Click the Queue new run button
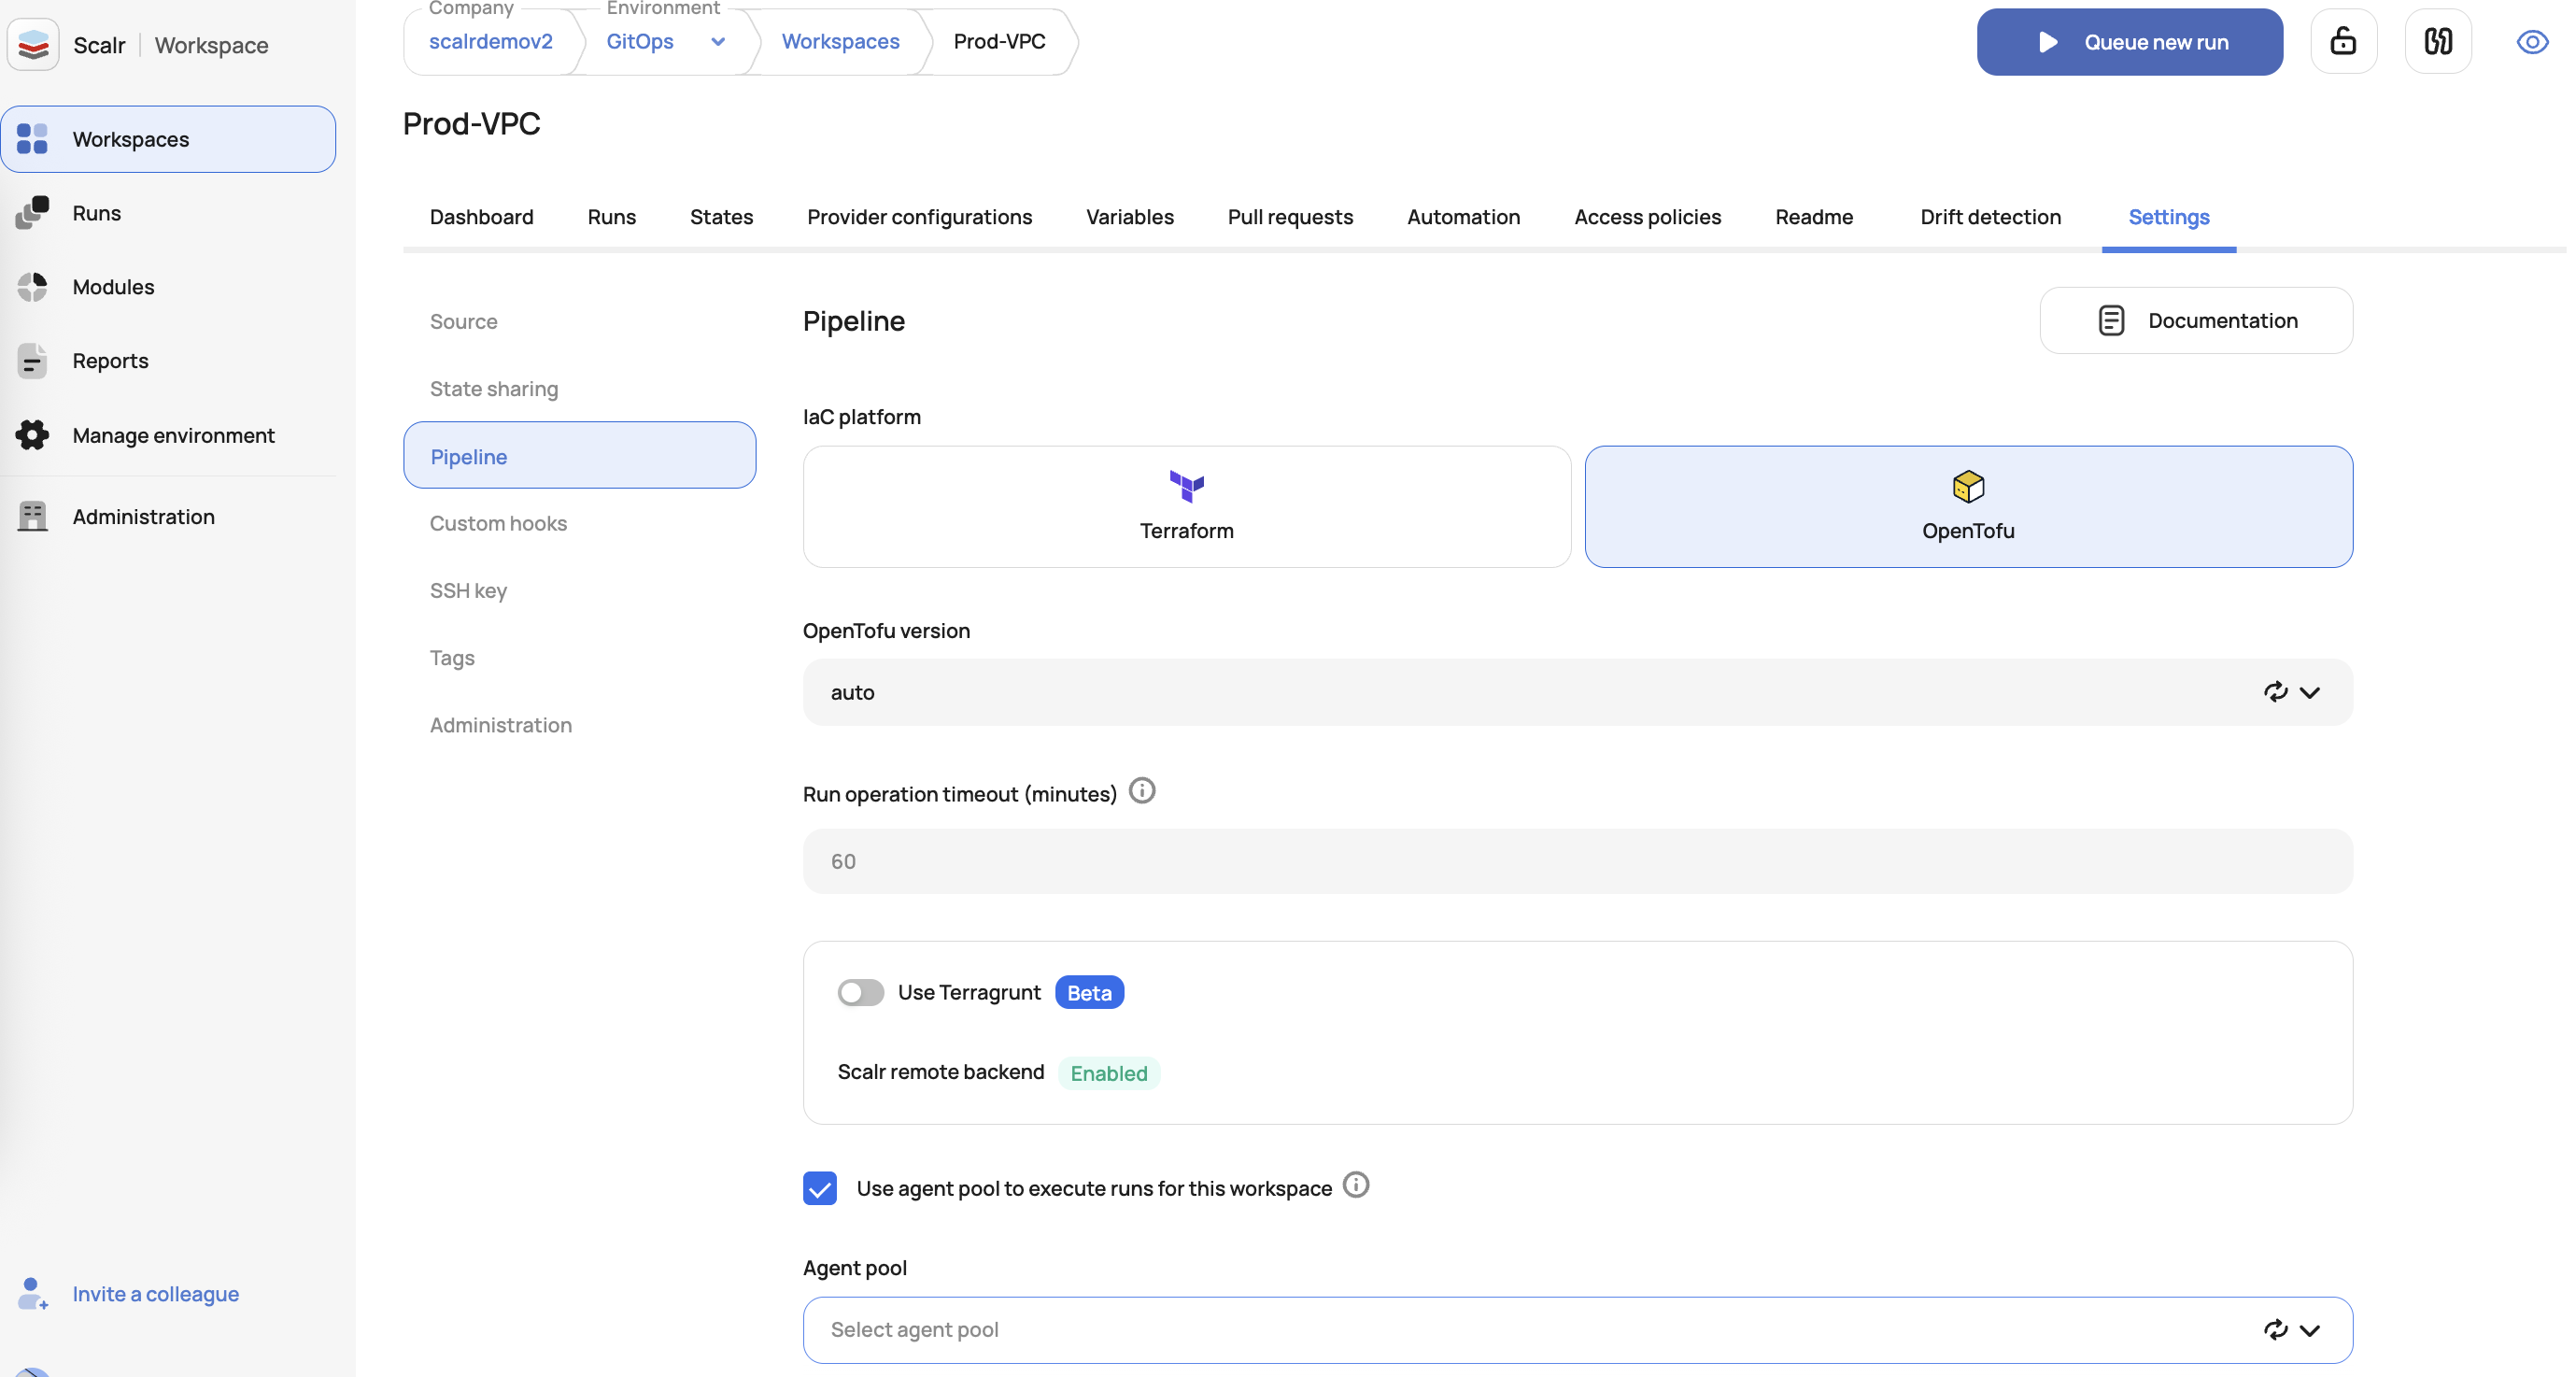The width and height of the screenshot is (2576, 1377). point(2128,42)
